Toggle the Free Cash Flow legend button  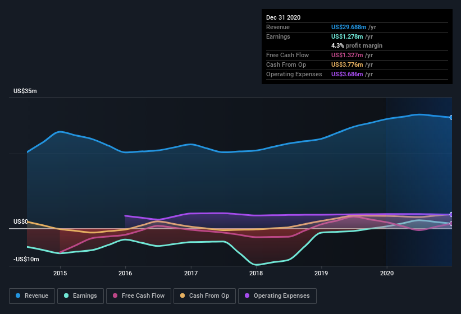139,296
